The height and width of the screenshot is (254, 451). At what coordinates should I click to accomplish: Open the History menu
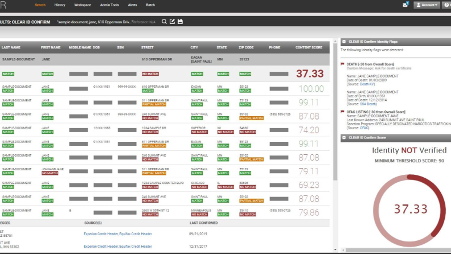click(x=60, y=5)
